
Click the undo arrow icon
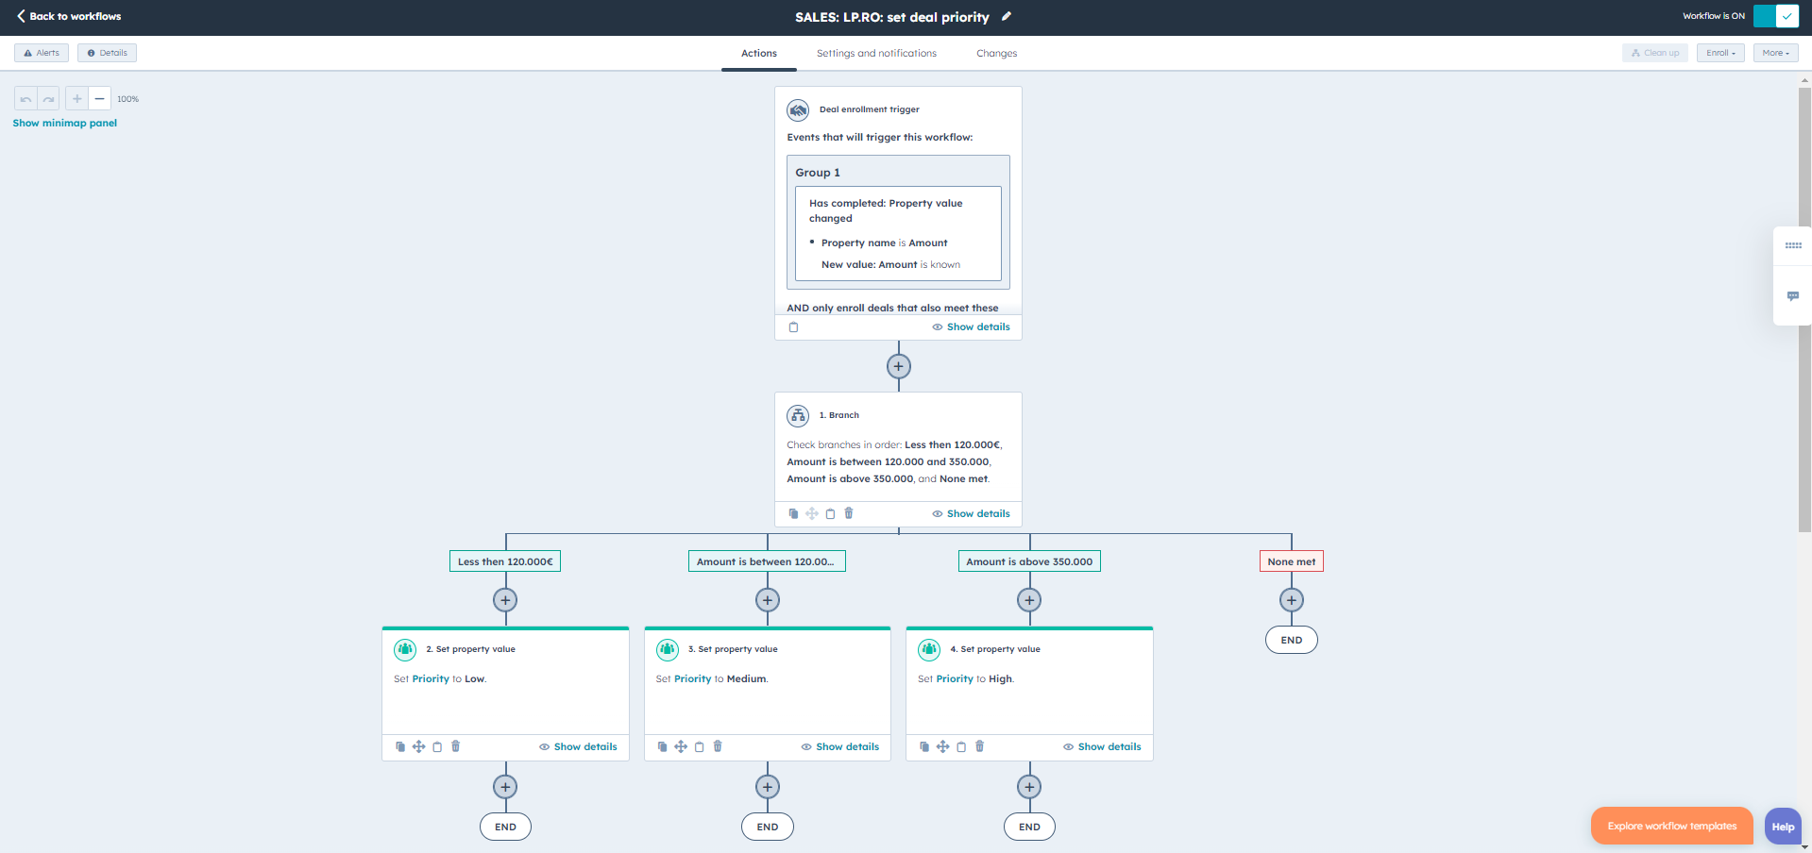[x=25, y=99]
